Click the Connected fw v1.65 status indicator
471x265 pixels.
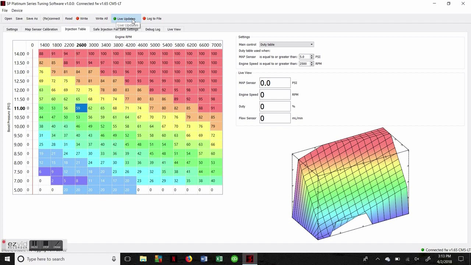(x=446, y=250)
